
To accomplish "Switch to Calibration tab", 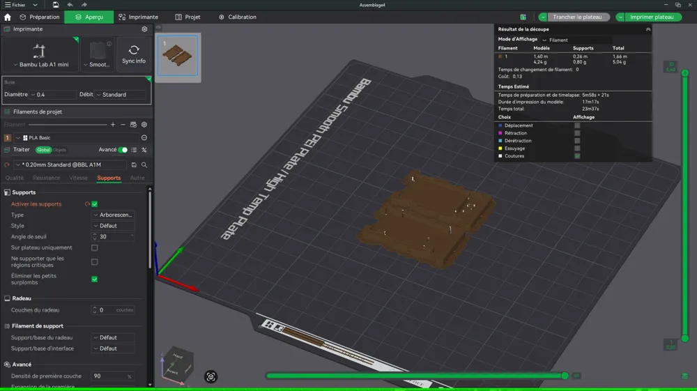I will 238,17.
